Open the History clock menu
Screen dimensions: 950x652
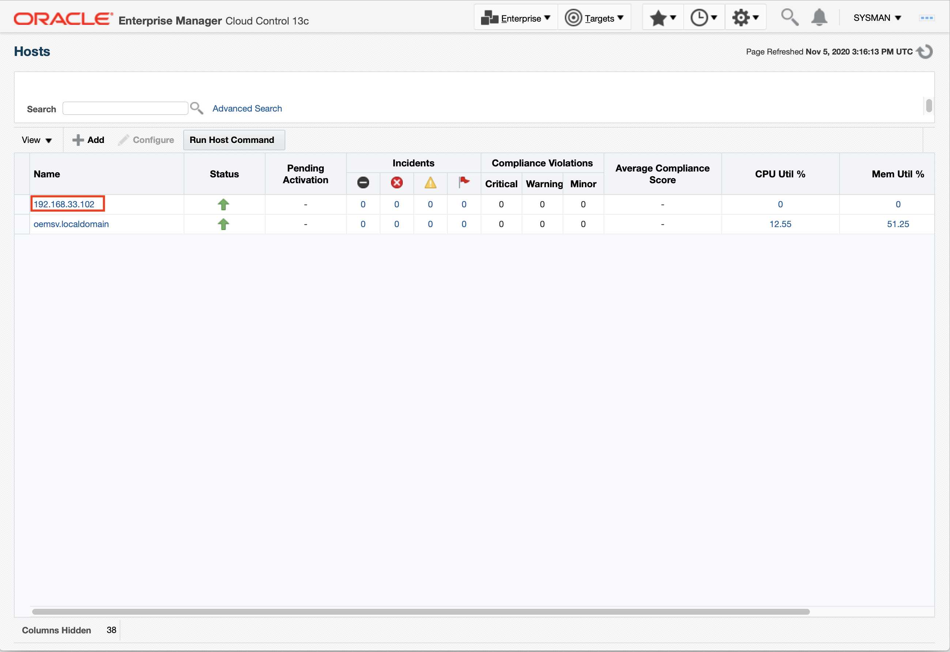tap(703, 18)
